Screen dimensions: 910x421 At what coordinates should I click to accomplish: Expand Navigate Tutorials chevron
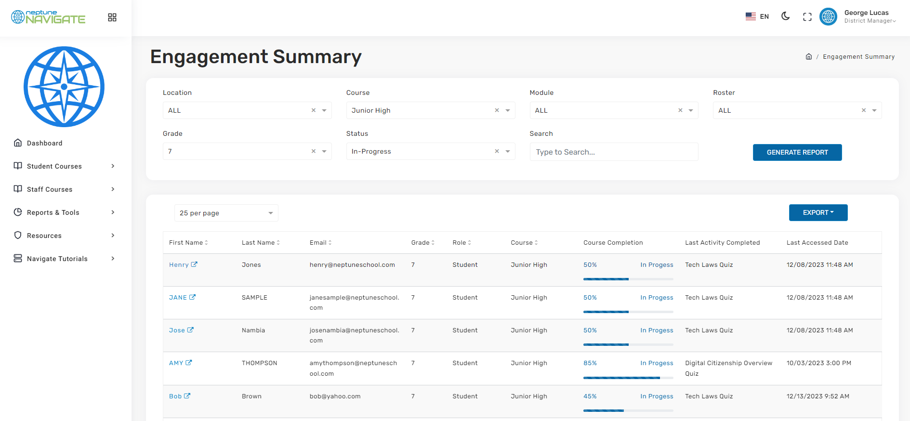pos(113,259)
